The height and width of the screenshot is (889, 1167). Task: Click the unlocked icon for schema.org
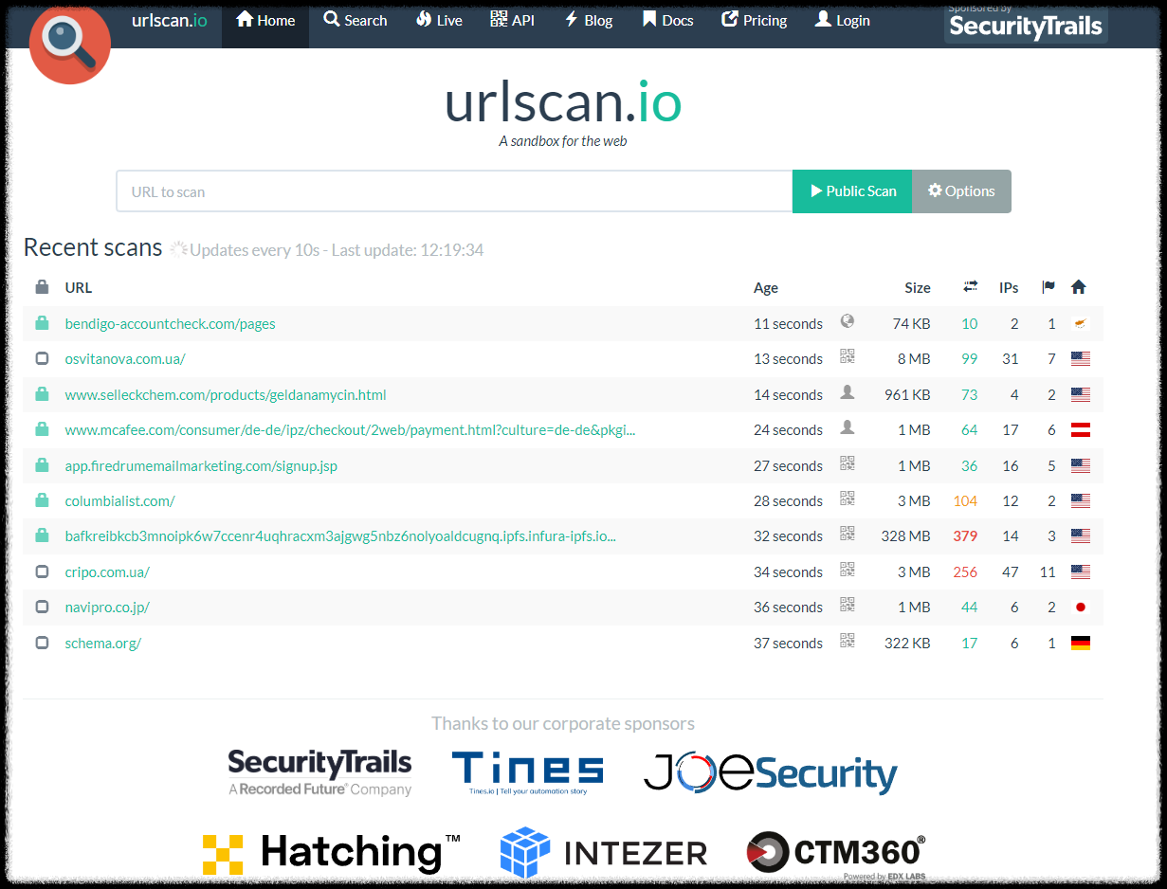pyautogui.click(x=42, y=644)
